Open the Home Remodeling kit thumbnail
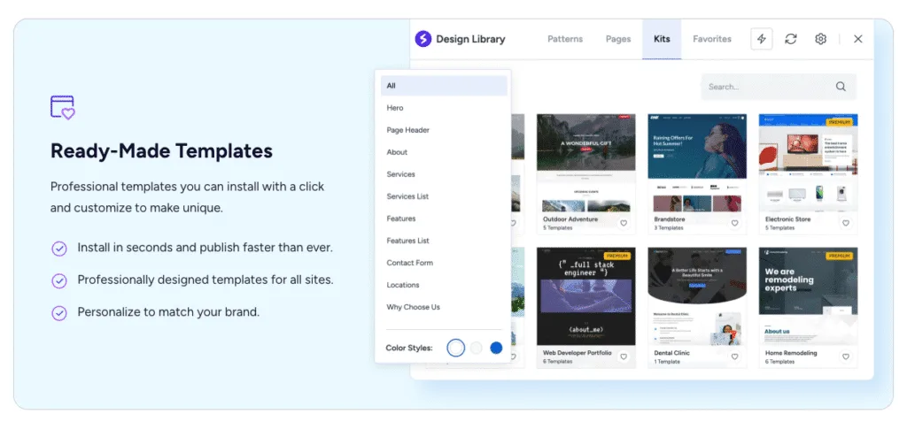 click(808, 296)
